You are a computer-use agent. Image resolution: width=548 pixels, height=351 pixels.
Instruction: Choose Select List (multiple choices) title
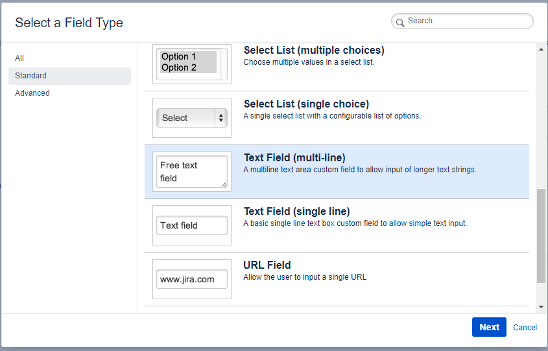point(314,51)
